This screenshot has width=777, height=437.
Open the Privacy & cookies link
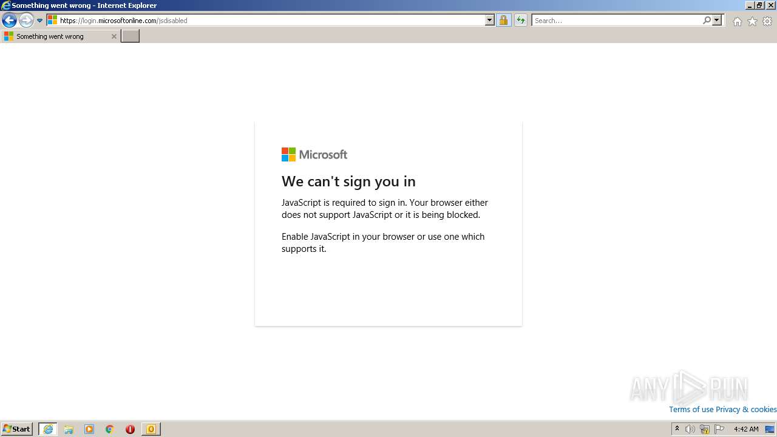click(746, 409)
